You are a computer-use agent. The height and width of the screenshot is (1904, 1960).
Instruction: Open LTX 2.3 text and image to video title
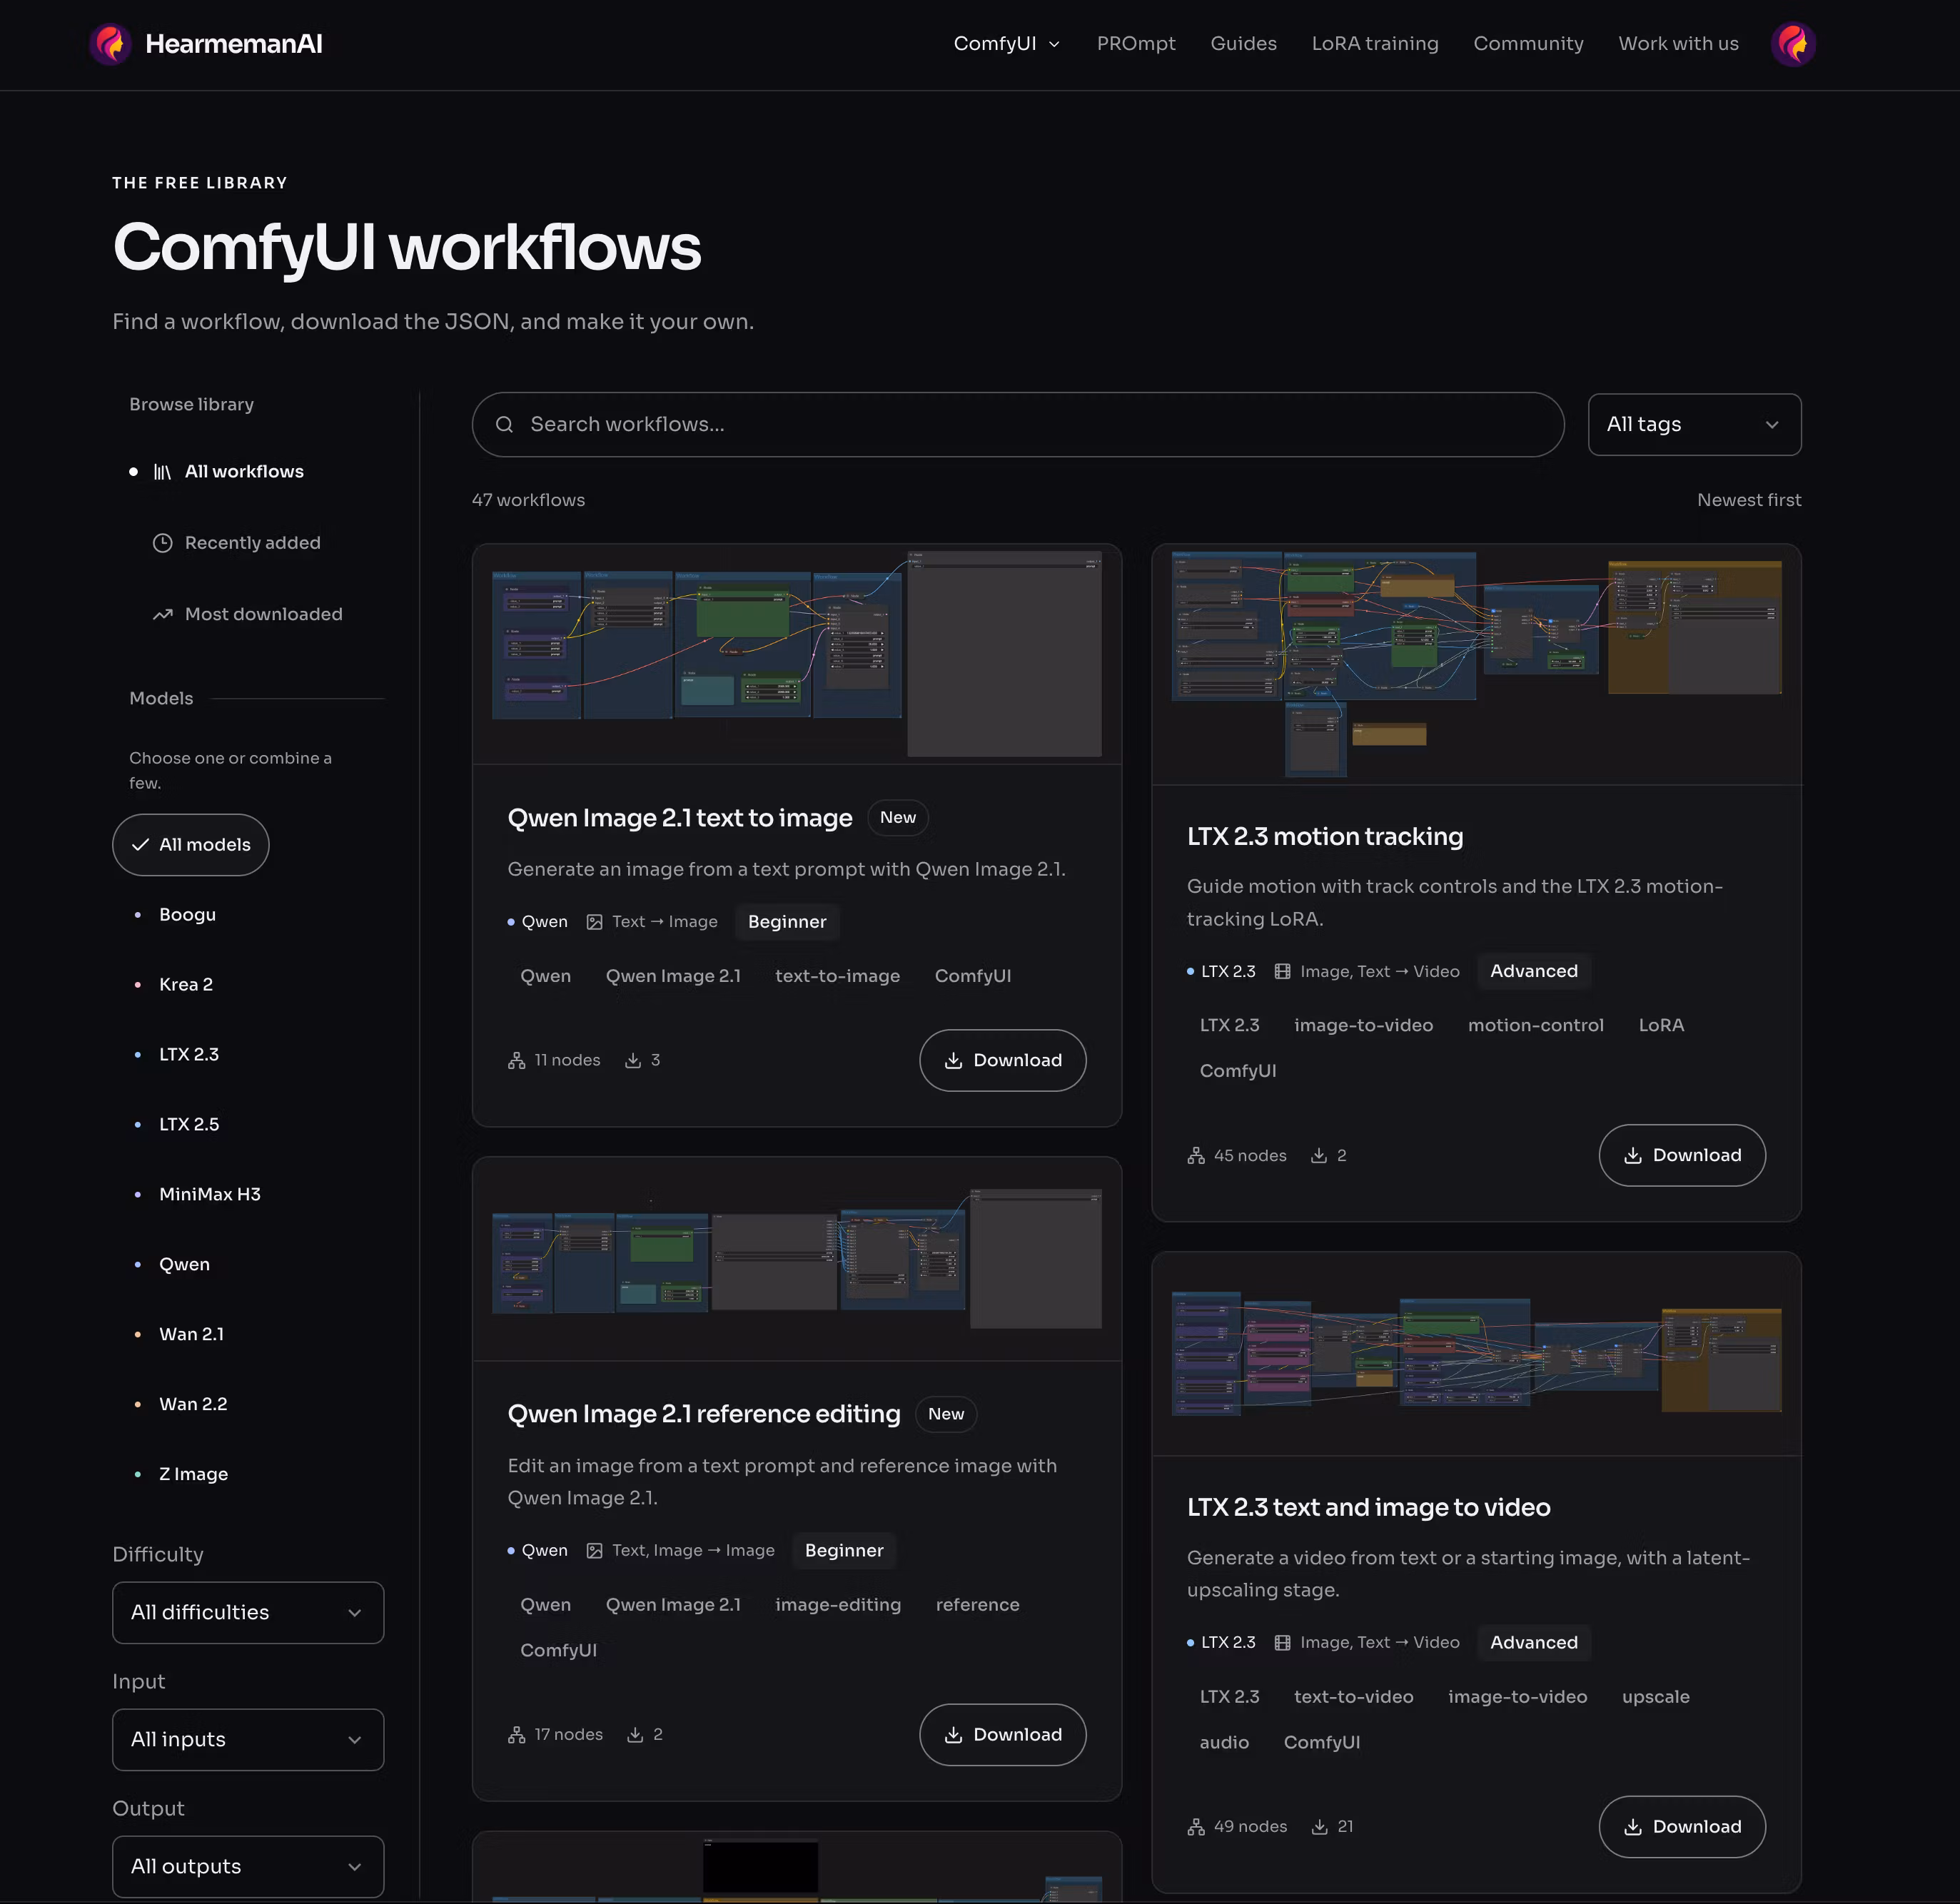pos(1369,1508)
